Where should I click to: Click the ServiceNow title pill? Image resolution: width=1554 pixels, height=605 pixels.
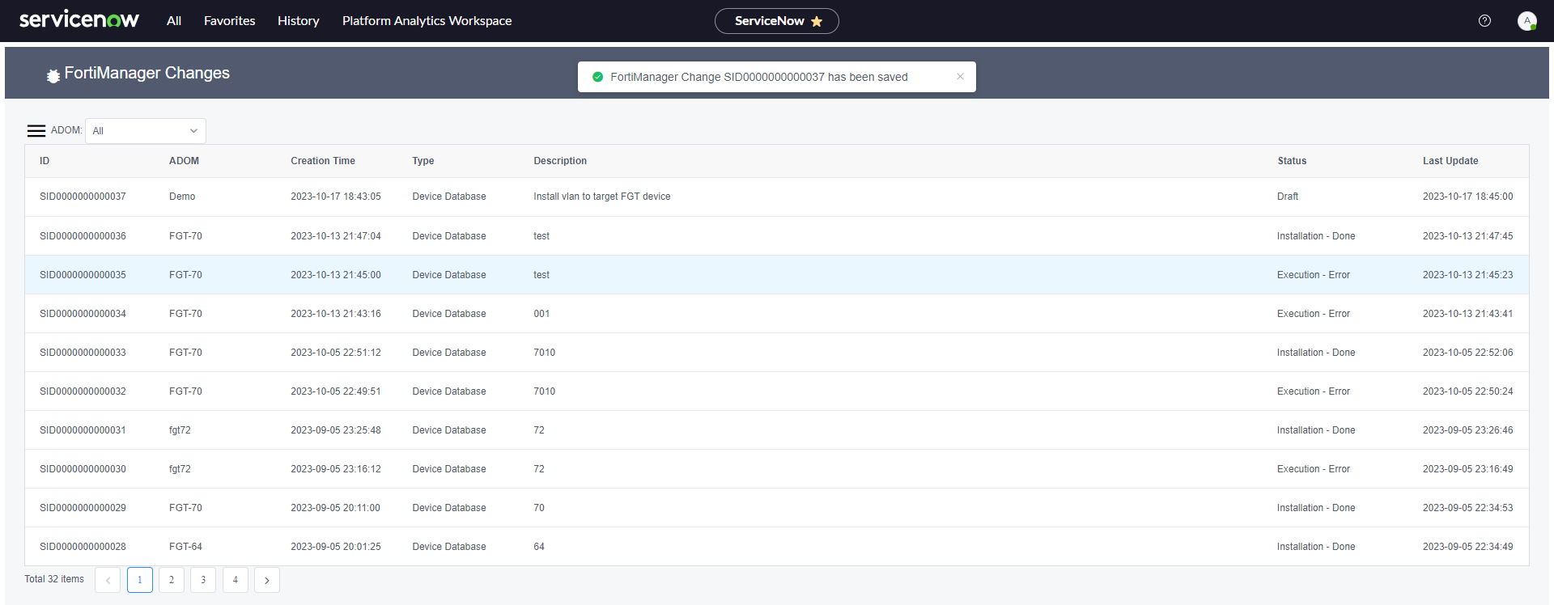coord(777,21)
